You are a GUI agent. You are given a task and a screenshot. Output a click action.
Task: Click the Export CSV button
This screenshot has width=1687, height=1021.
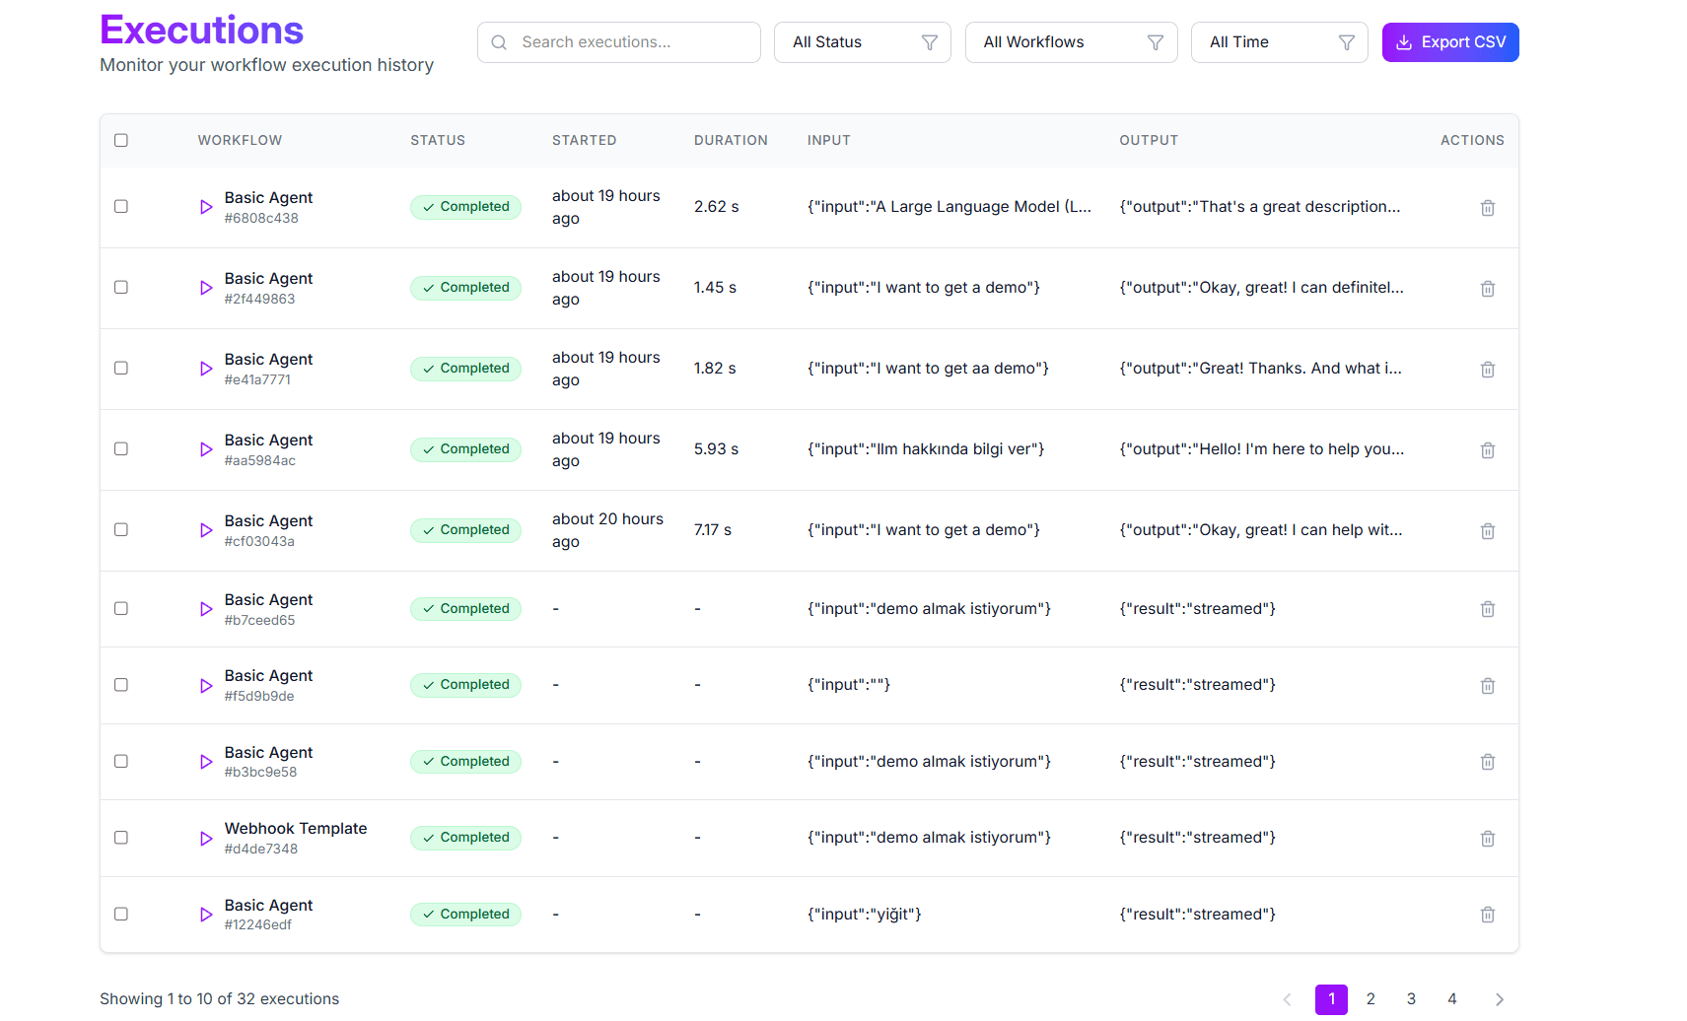click(1450, 42)
